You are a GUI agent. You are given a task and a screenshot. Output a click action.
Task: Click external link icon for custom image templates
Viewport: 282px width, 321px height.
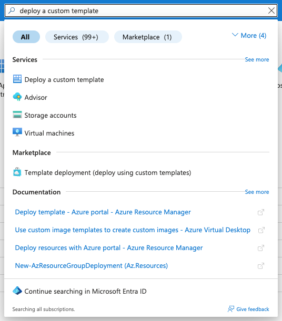click(261, 230)
